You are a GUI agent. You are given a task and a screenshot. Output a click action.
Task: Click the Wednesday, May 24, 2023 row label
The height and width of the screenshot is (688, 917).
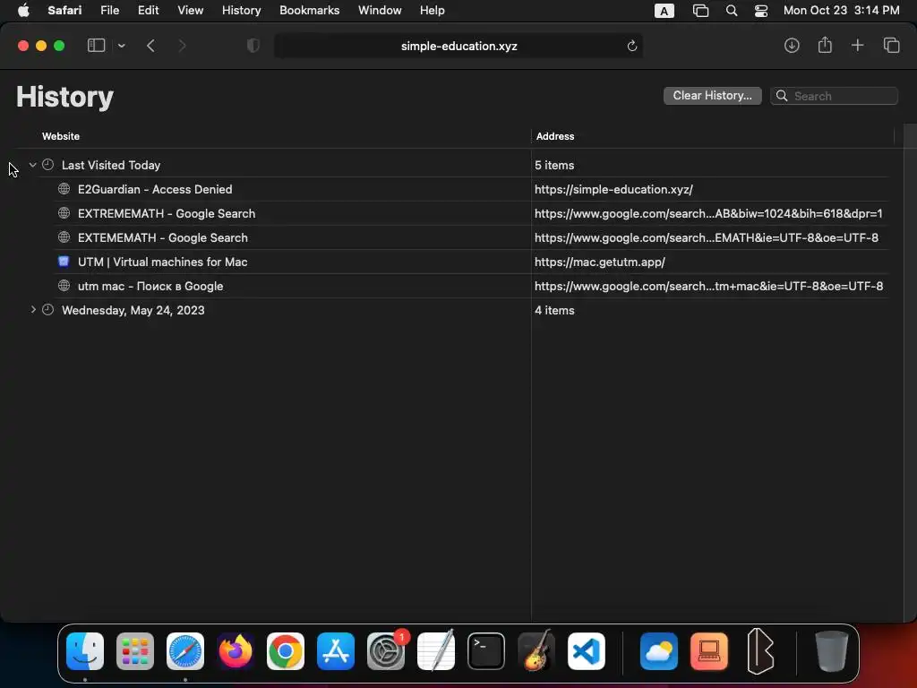click(x=133, y=310)
